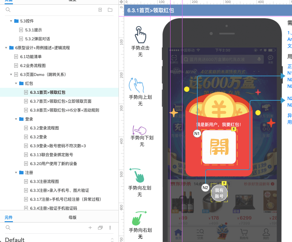Select the 手势点击 tap gesture icon
Screen dimensions: 292x242
pyautogui.click(x=140, y=35)
